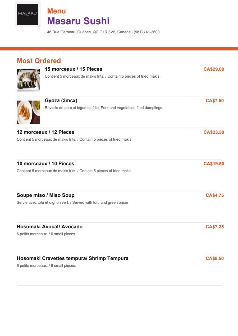Click the CA$19.50 price
This screenshot has width=238, height=336.
[x=214, y=164]
